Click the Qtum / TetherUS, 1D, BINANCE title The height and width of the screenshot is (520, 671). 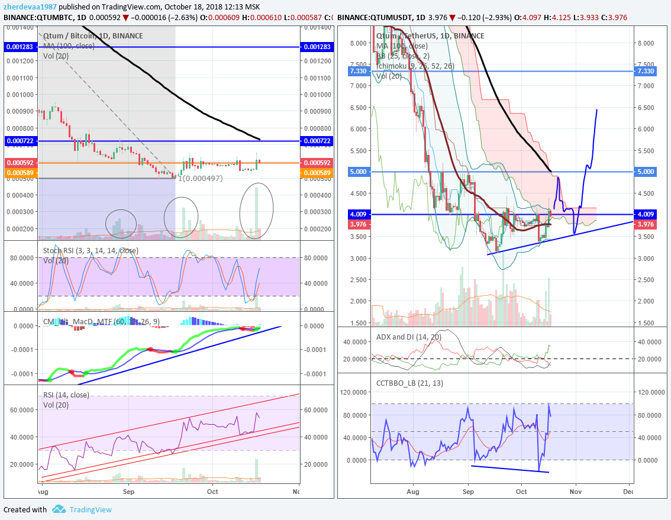(x=430, y=36)
